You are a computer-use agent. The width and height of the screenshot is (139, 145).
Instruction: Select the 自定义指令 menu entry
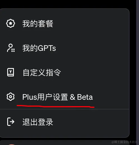click(64, 72)
